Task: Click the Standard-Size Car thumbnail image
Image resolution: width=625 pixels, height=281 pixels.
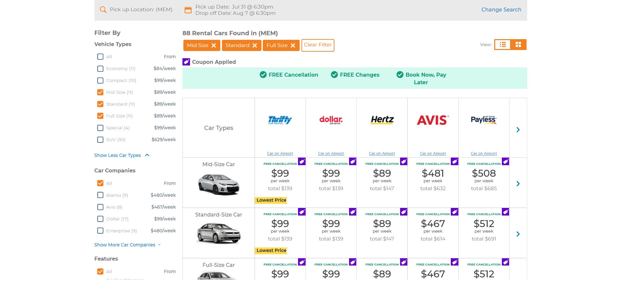Action: (x=219, y=233)
